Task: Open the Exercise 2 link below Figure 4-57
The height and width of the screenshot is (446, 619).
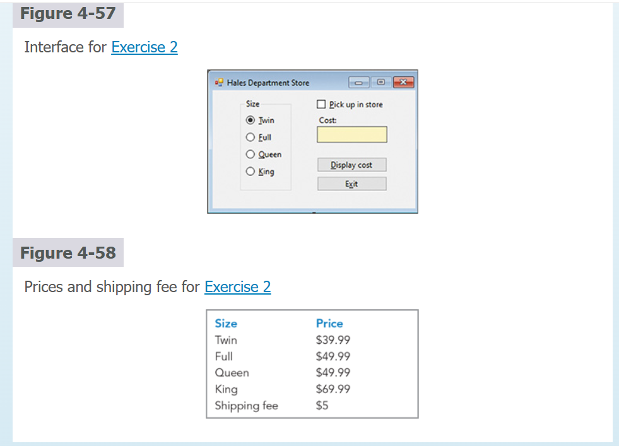Action: coord(144,47)
